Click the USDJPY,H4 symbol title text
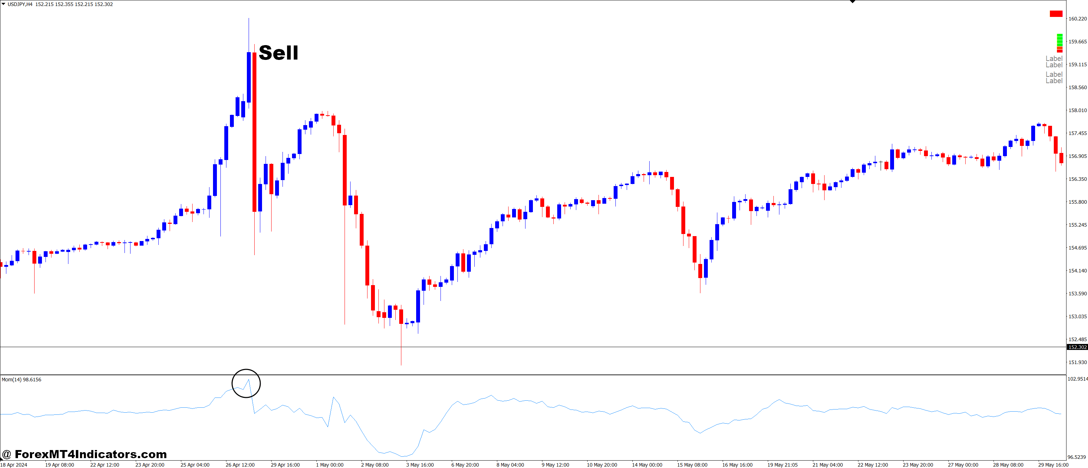Image resolution: width=1088 pixels, height=468 pixels. click(20, 4)
